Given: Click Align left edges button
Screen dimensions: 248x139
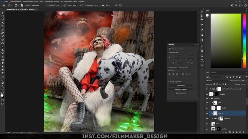Looking at the screenshot, I should click(x=169, y=74).
